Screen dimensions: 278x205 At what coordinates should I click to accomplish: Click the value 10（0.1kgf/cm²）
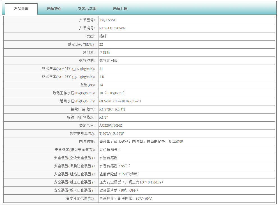(x=112, y=93)
